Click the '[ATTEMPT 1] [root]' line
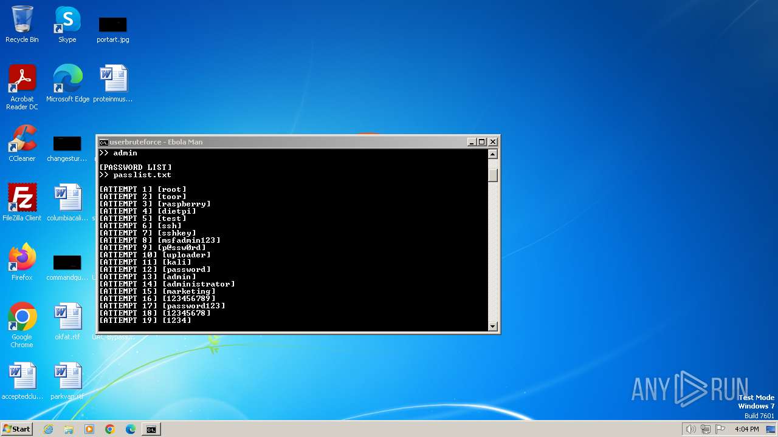 click(x=143, y=189)
